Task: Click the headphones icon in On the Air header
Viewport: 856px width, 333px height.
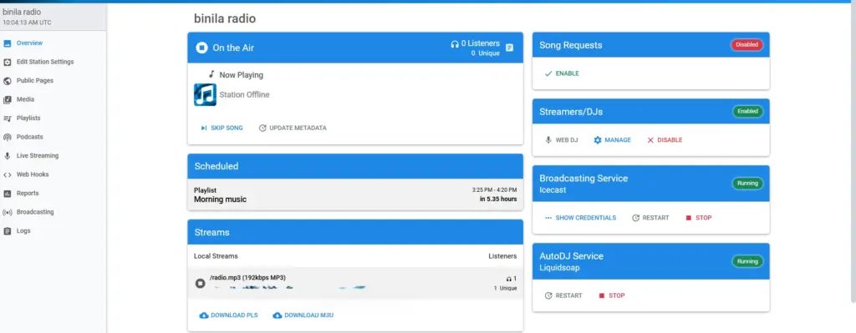Action: point(454,43)
